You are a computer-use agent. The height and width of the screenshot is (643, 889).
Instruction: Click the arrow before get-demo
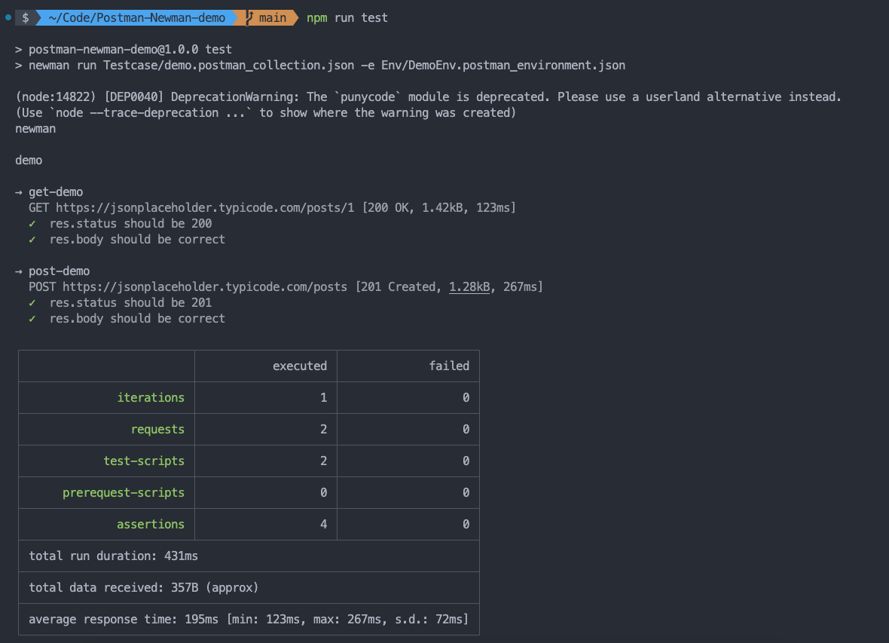pyautogui.click(x=19, y=192)
